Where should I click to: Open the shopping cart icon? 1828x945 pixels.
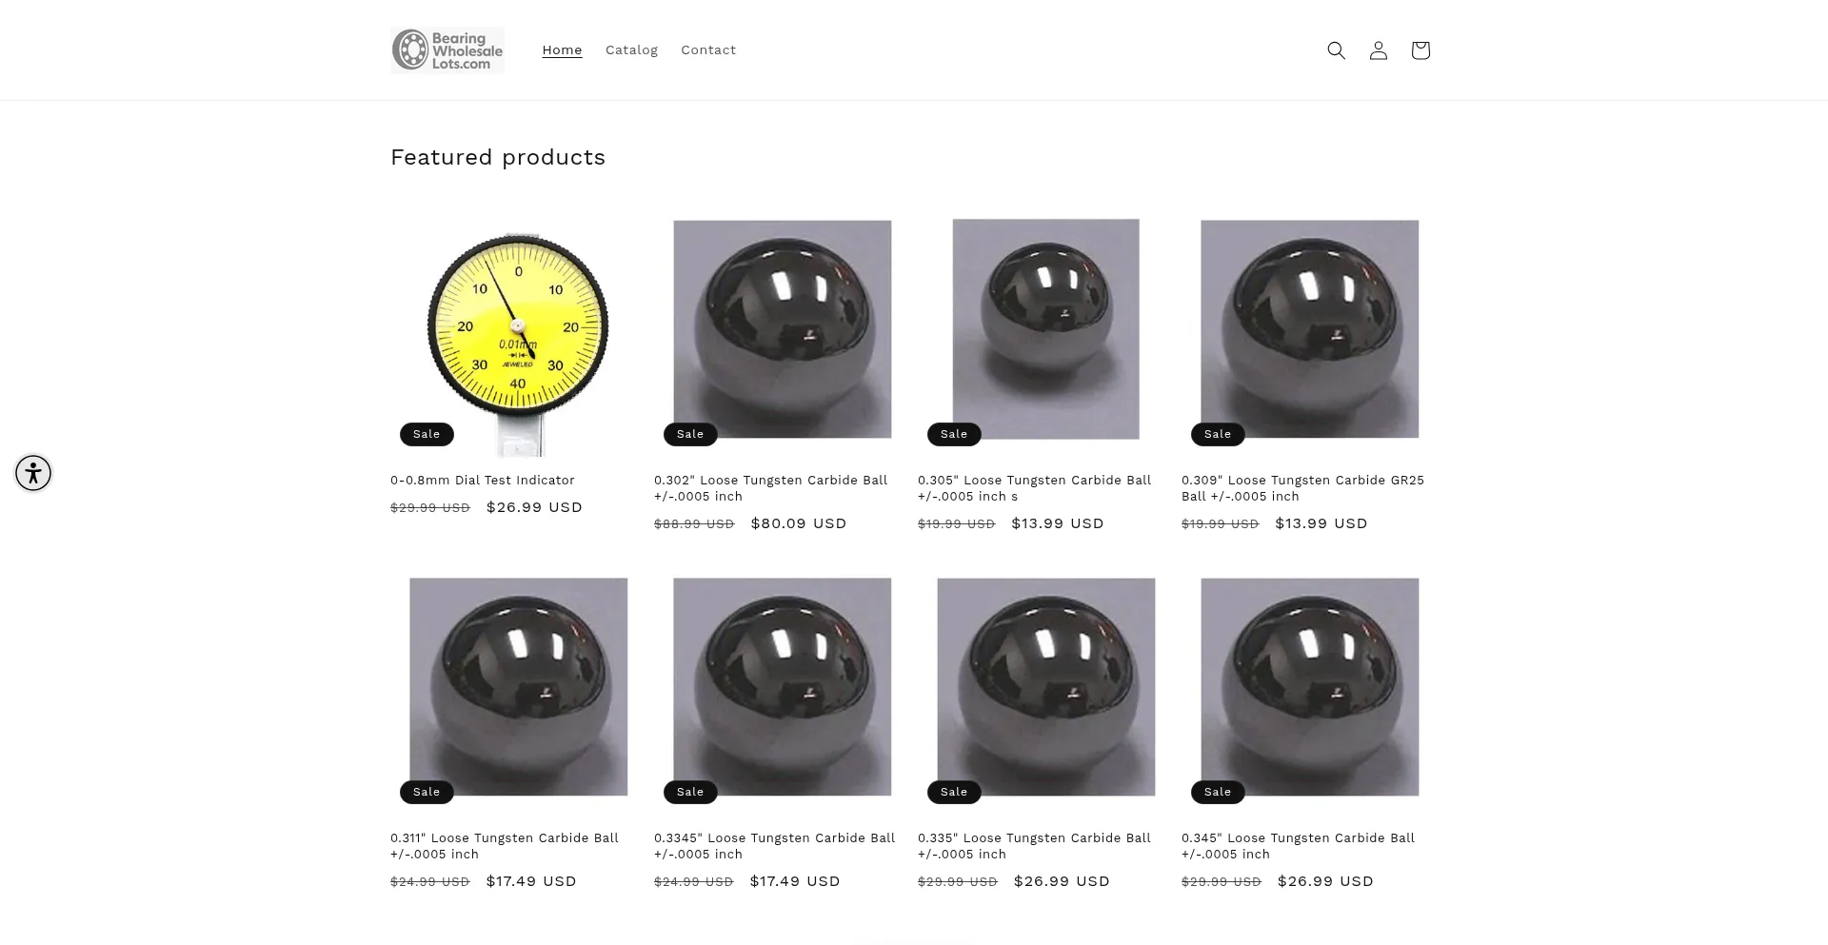pos(1420,50)
